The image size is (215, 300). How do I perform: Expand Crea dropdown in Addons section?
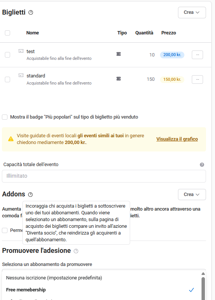192,195
